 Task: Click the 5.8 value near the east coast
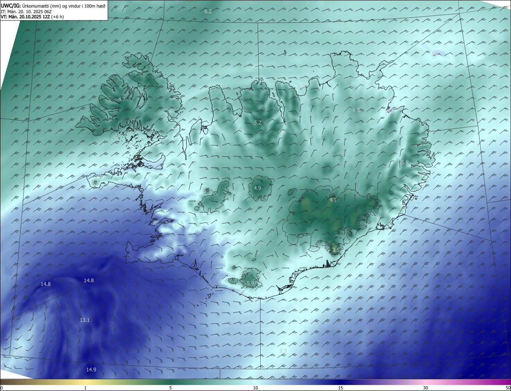405,163
